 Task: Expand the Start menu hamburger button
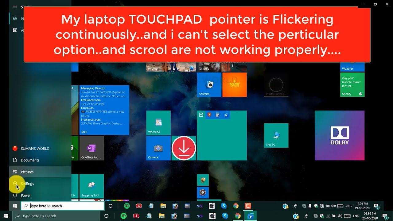15,7
